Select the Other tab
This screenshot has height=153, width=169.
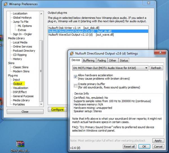click(x=112, y=60)
